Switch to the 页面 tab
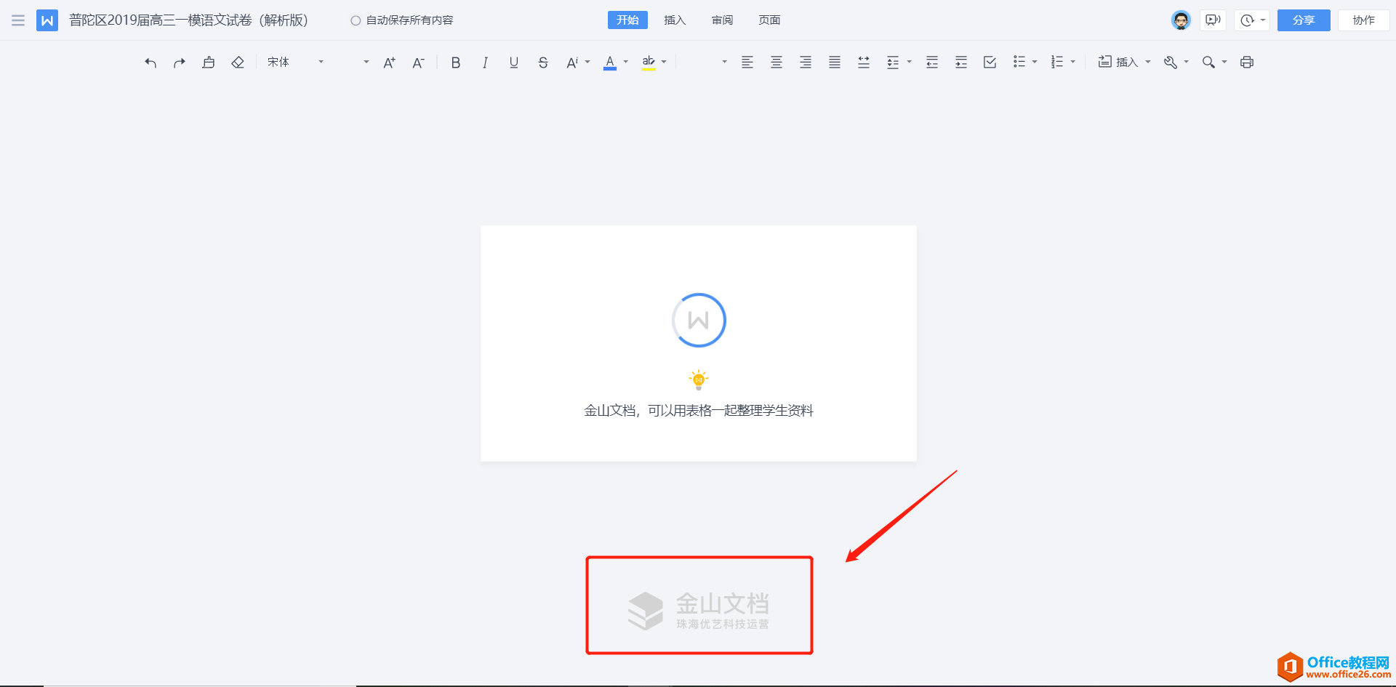This screenshot has height=687, width=1396. click(769, 20)
